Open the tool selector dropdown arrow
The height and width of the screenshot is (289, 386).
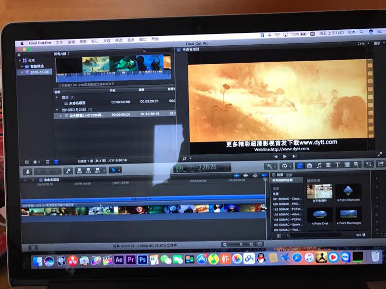[119, 170]
